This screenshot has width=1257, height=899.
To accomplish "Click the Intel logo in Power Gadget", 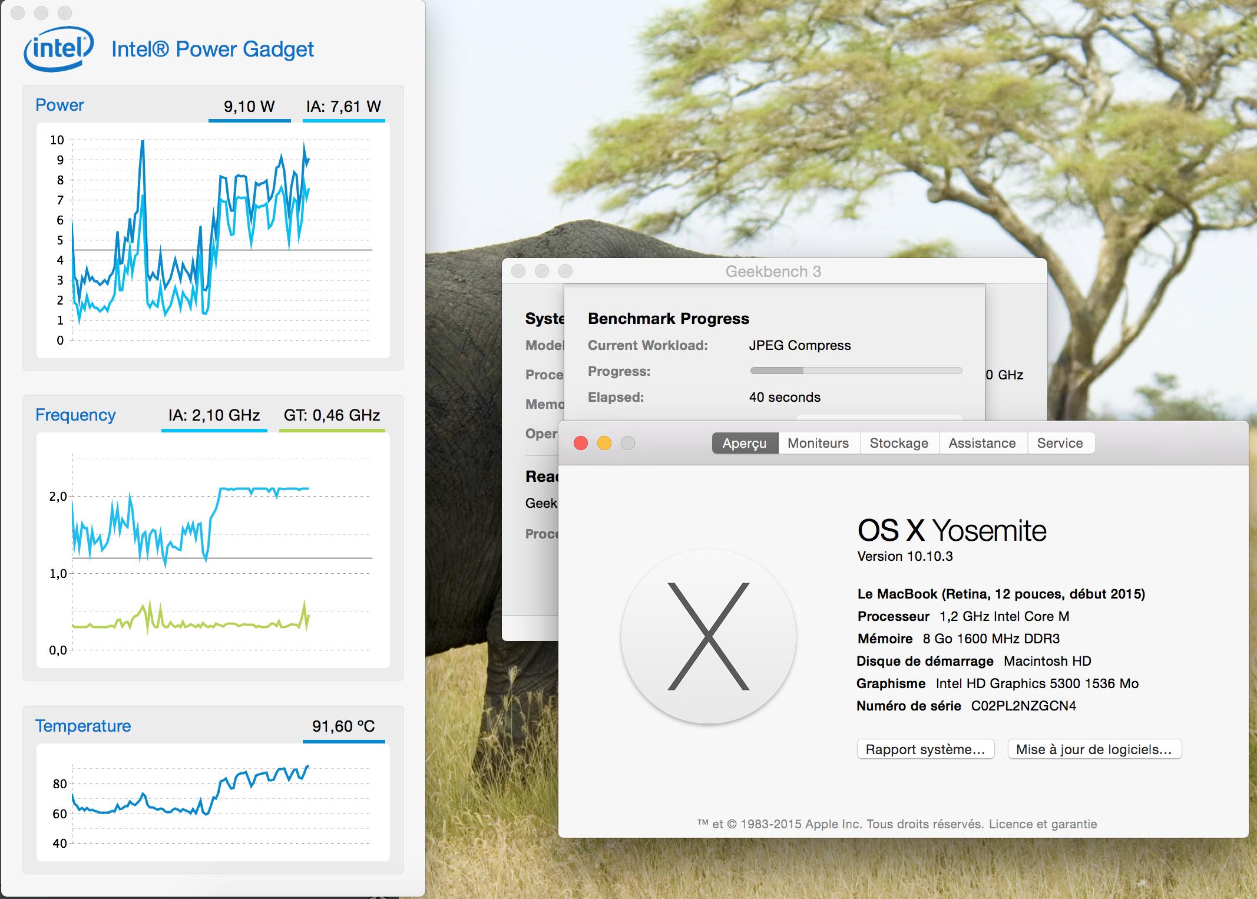I will tap(58, 48).
